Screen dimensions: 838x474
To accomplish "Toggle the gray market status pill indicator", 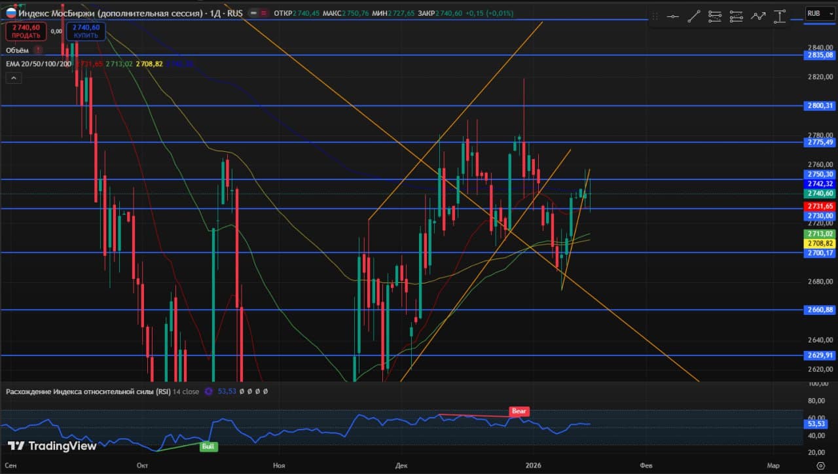I will point(253,13).
